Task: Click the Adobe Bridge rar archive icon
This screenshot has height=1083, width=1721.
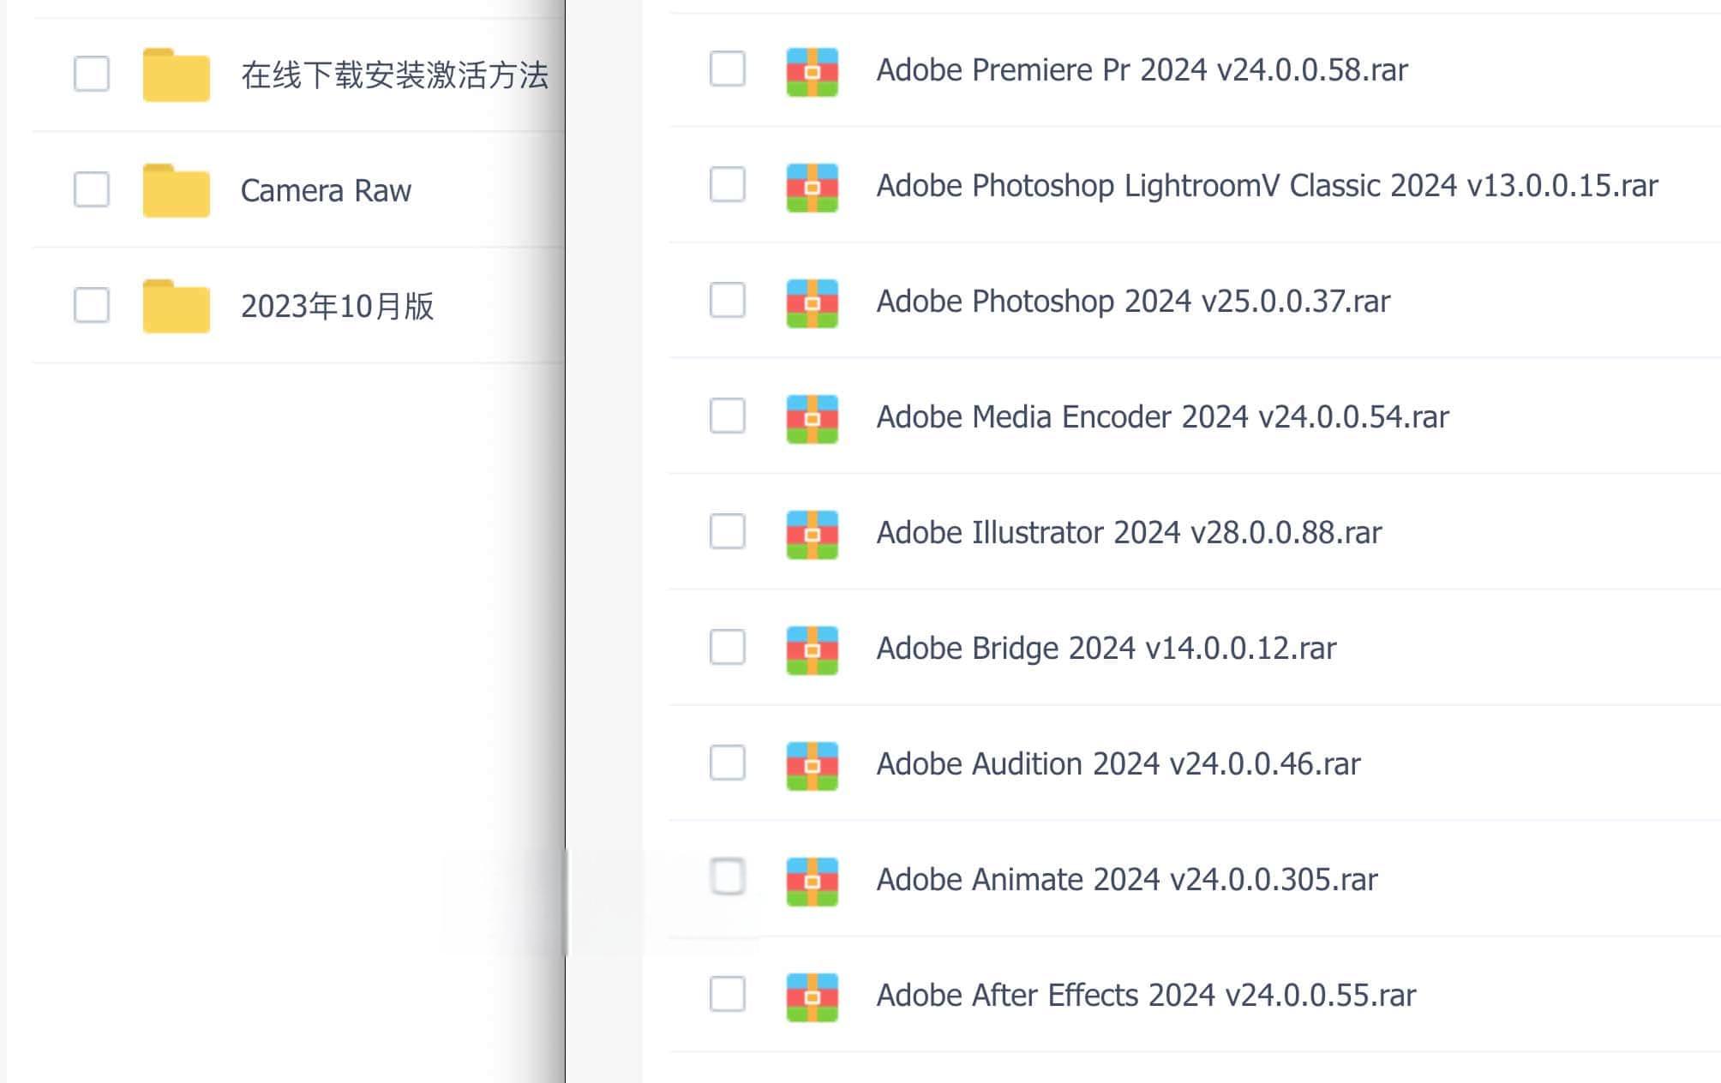Action: [812, 649]
